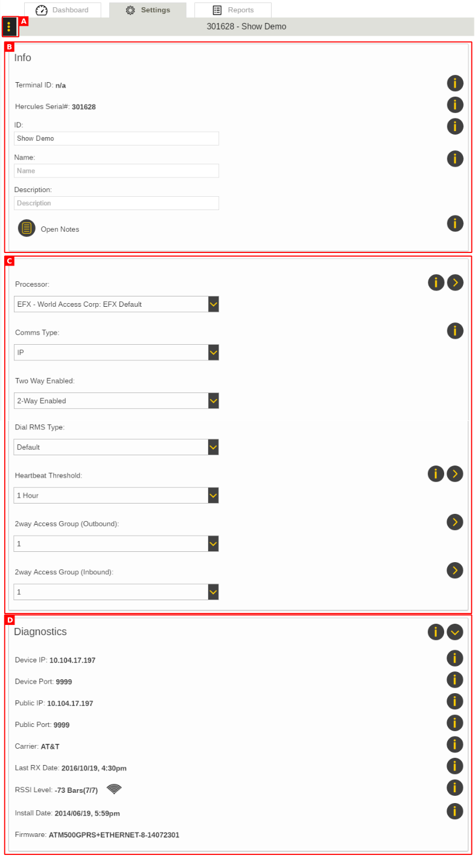Click arrow icon beside Processor row
This screenshot has height=858, width=475.
point(455,283)
